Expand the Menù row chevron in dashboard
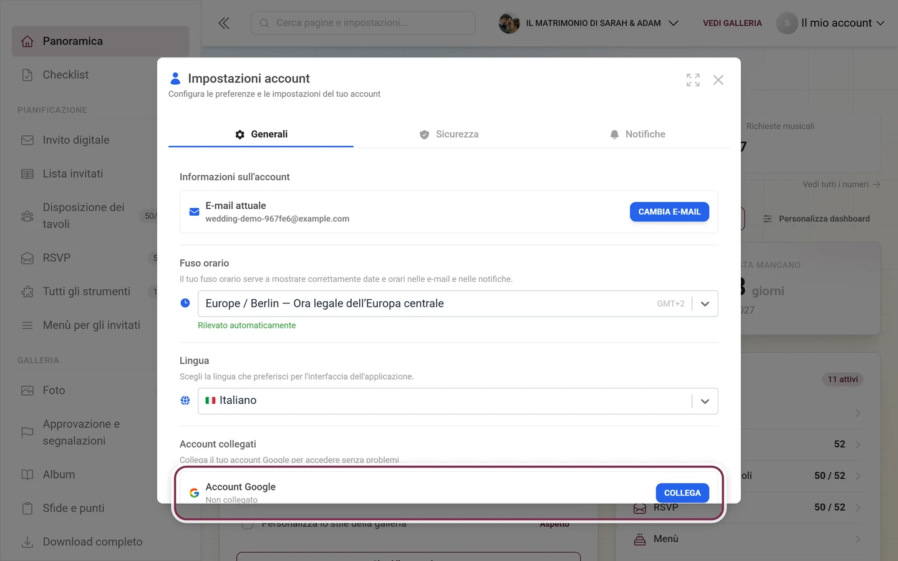Image resolution: width=898 pixels, height=561 pixels. point(858,539)
